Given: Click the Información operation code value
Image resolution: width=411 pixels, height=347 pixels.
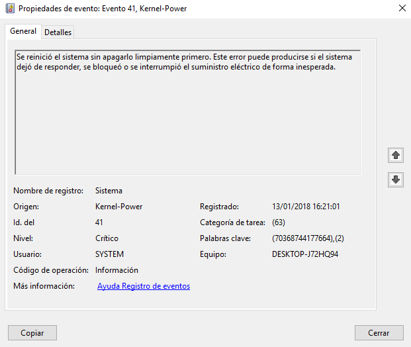Looking at the screenshot, I should tap(116, 270).
